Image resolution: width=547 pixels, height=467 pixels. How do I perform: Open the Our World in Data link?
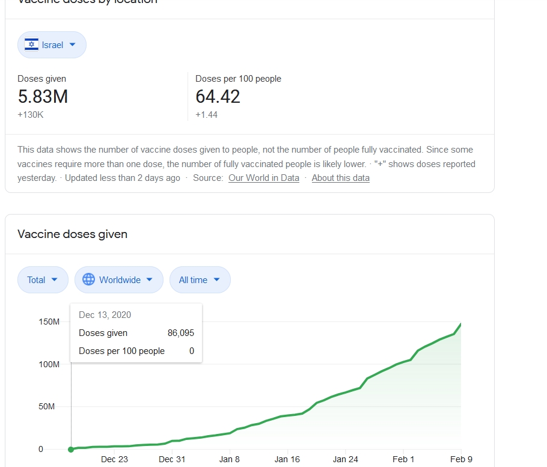(264, 178)
